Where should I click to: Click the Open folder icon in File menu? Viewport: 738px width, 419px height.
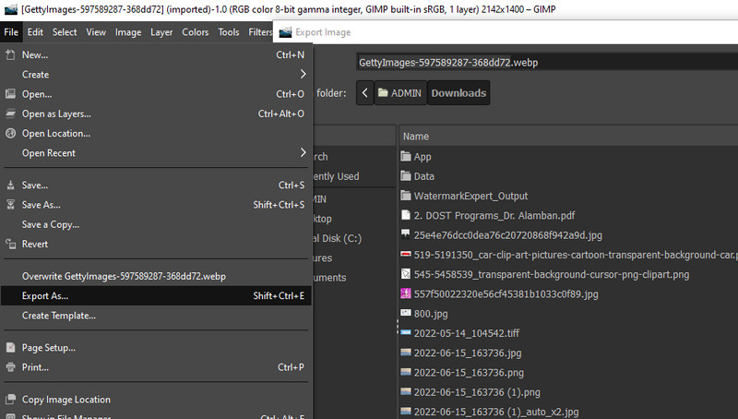click(11, 94)
